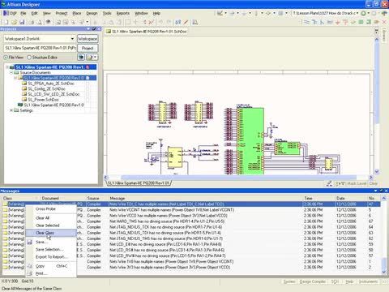This screenshot has height=292, width=389.
Task: Click the Instruments status bar button
Action: pos(369,281)
